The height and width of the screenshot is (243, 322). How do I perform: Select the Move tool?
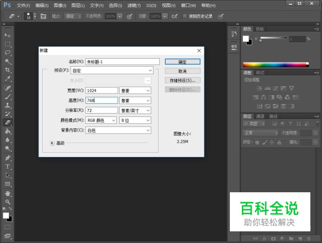[x=7, y=35]
